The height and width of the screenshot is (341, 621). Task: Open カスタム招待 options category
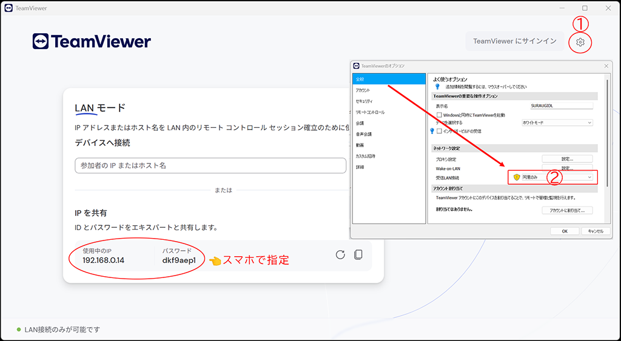pos(389,156)
